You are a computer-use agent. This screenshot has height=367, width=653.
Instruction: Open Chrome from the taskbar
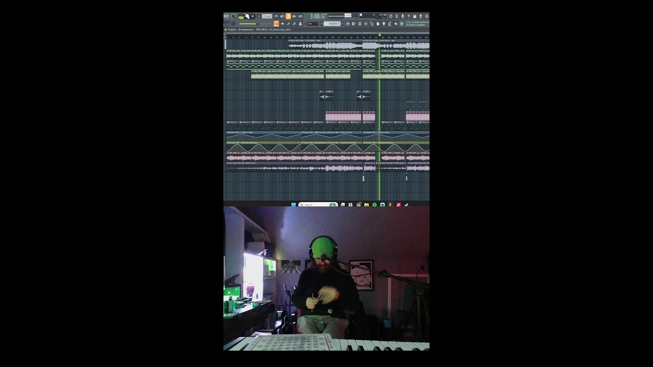click(359, 204)
